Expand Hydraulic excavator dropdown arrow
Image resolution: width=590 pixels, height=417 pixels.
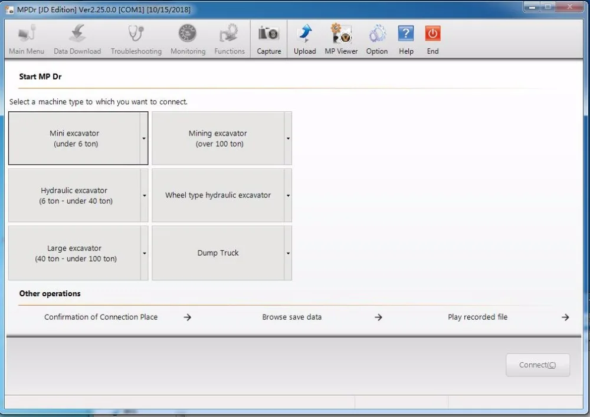coord(144,196)
